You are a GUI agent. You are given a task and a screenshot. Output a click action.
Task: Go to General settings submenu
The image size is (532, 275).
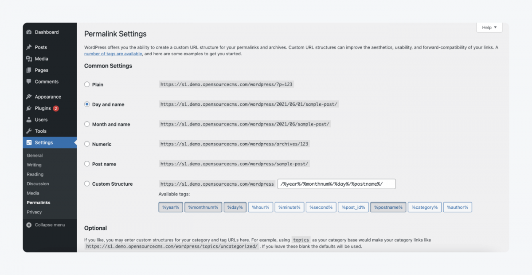coord(35,156)
